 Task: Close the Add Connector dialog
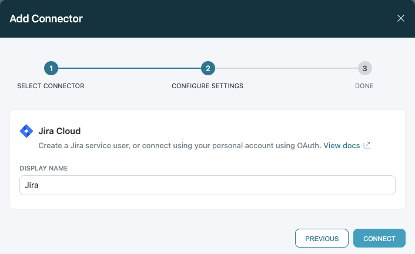[x=401, y=18]
